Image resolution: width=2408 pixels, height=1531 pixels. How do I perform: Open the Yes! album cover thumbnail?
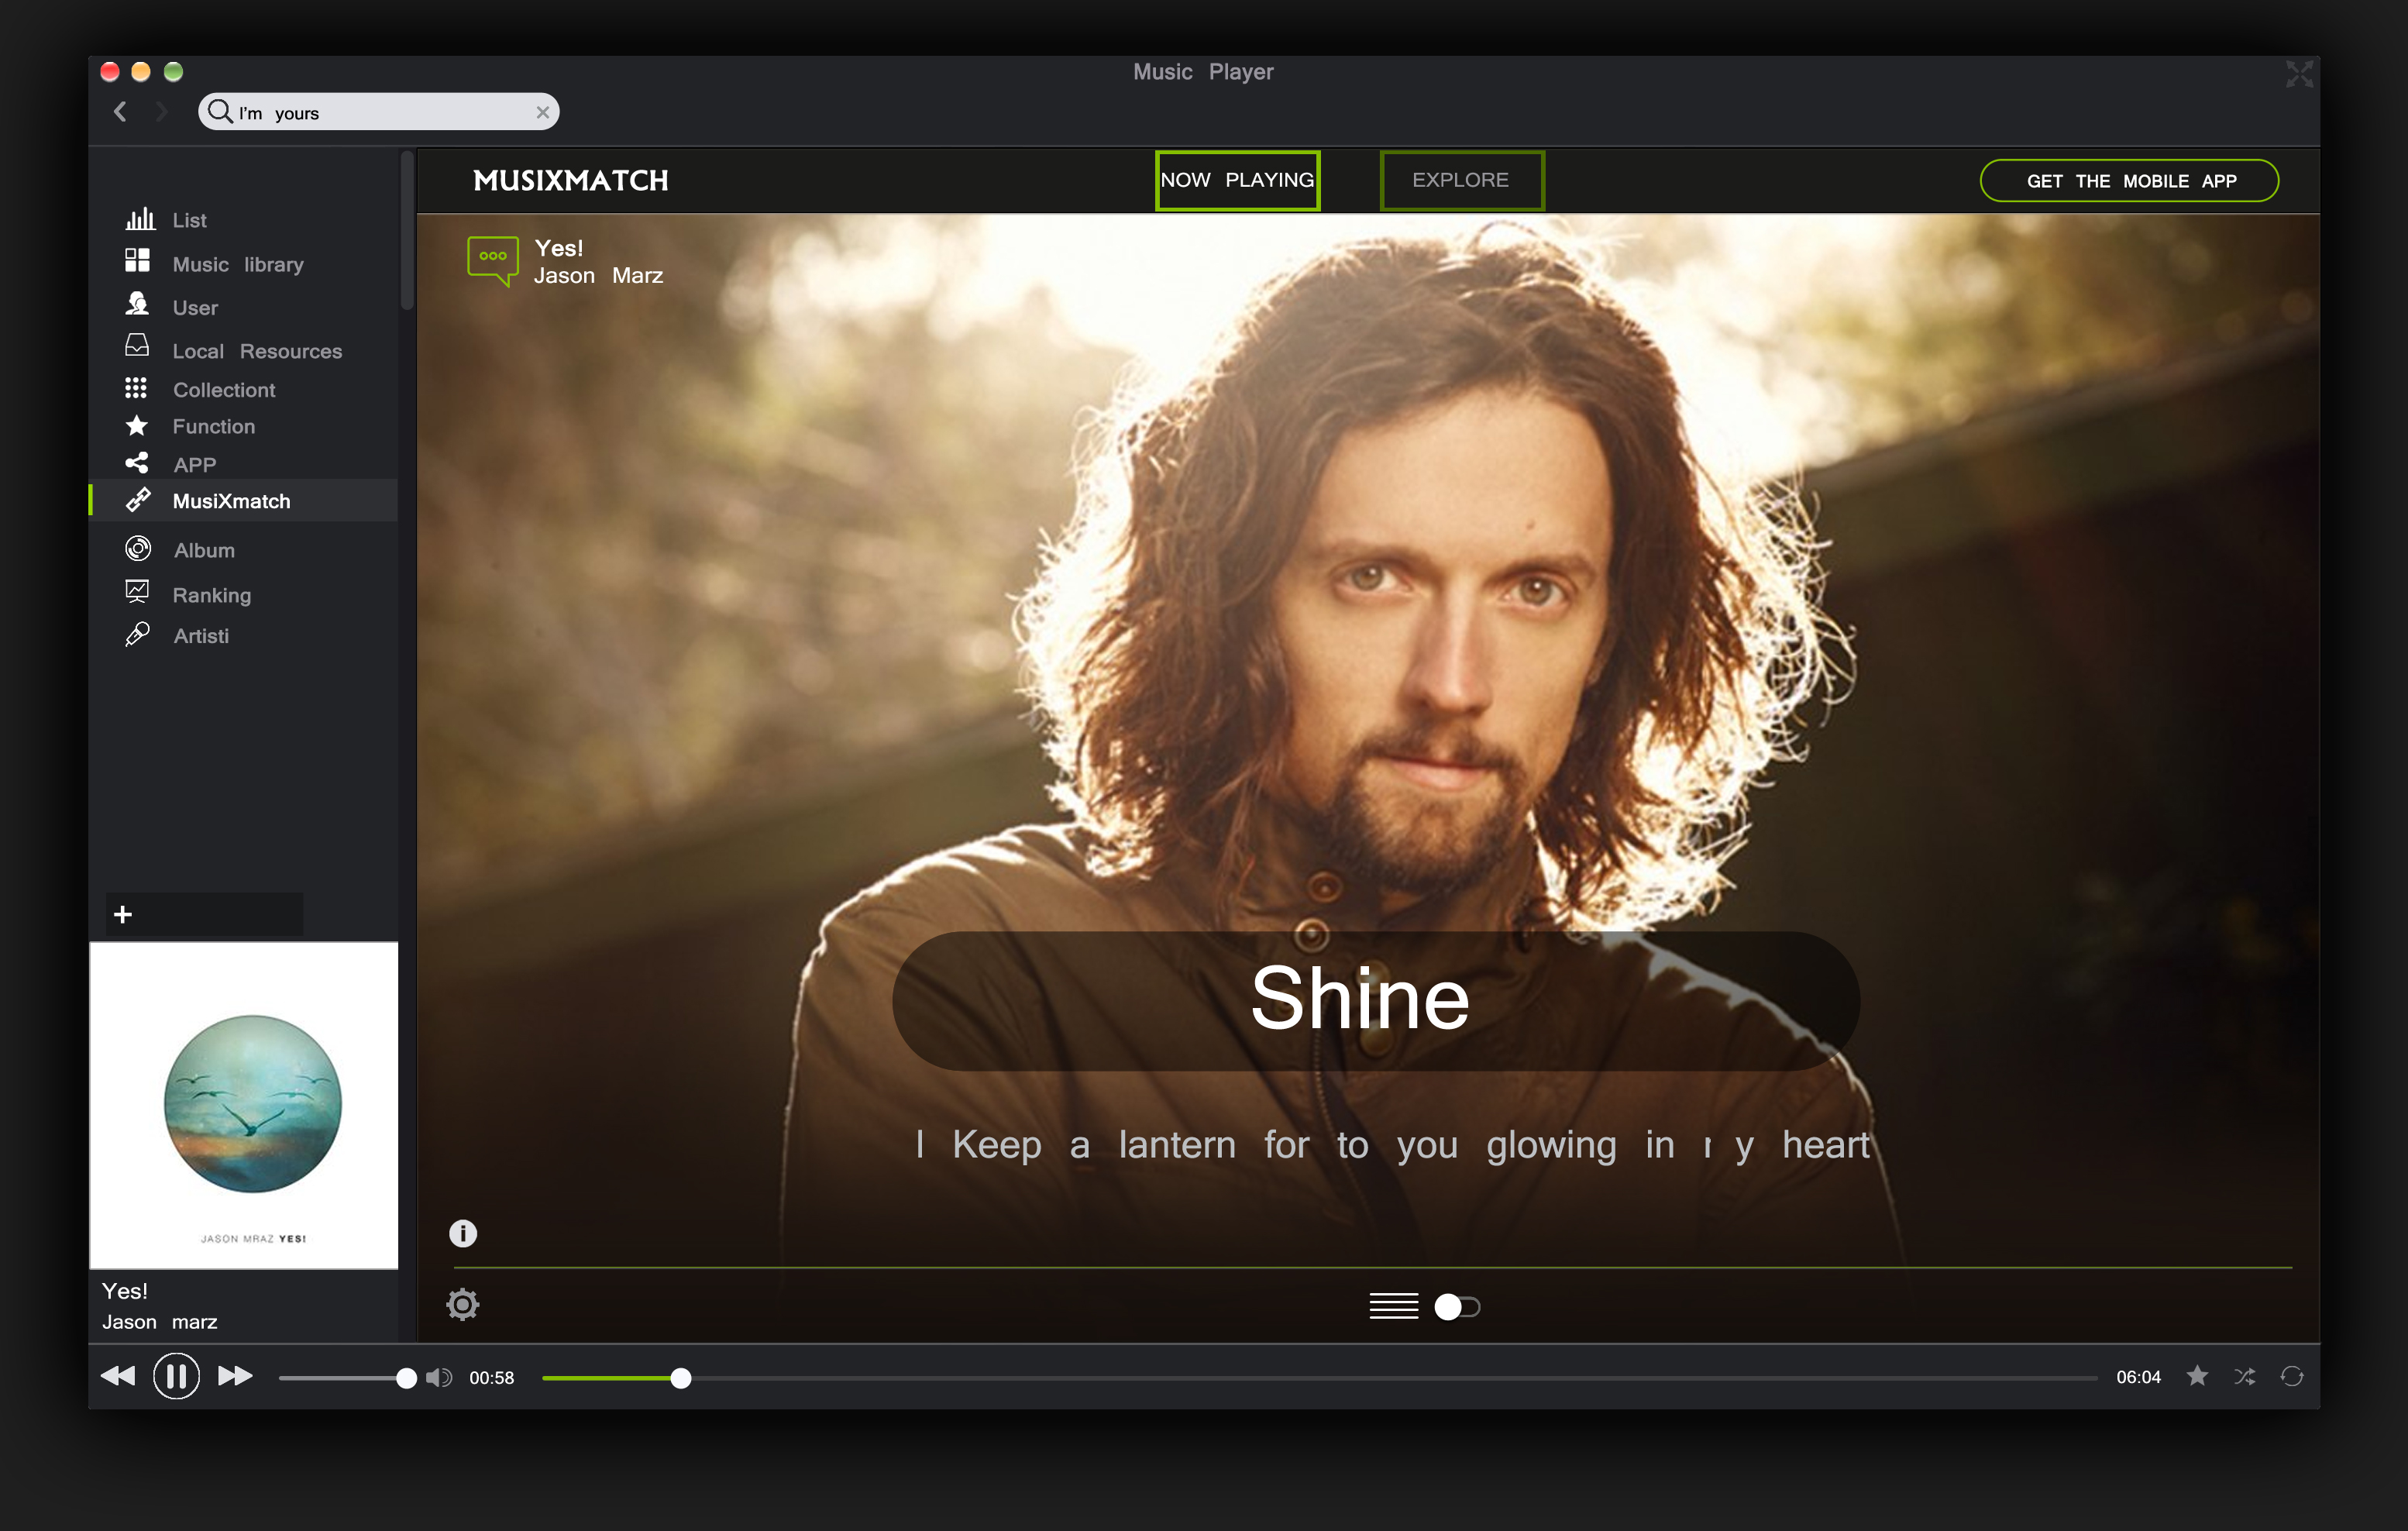244,1105
